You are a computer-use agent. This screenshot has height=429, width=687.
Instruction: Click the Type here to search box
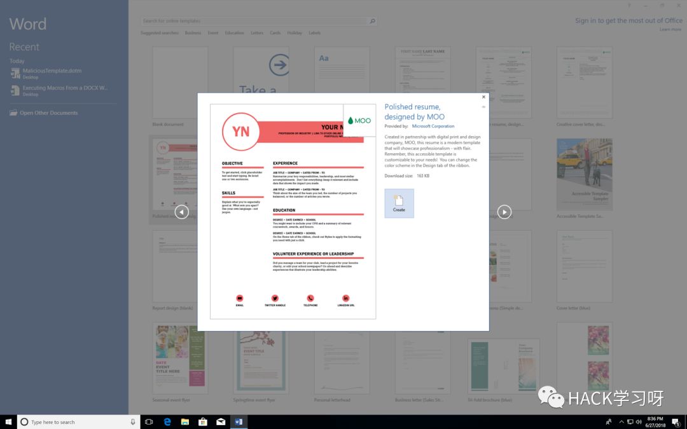click(79, 422)
